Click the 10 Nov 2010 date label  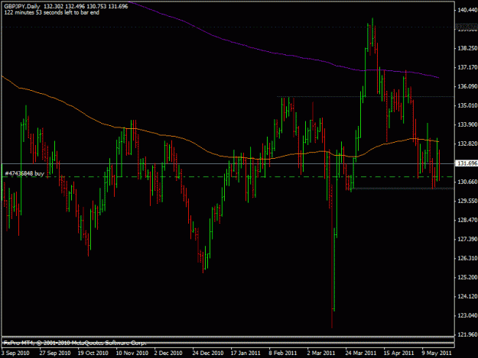132,353
